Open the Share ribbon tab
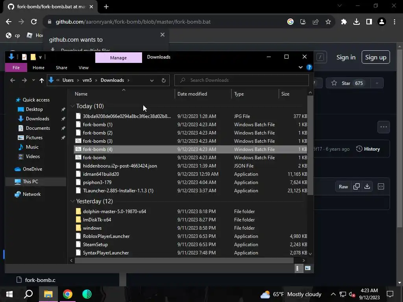Screen dimensions: 403x302 click(61, 68)
